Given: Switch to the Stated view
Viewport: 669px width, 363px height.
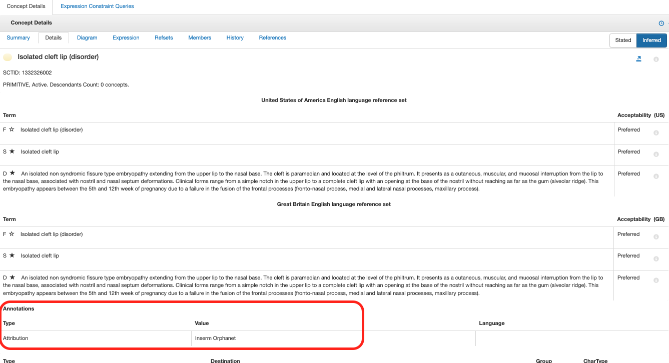Looking at the screenshot, I should coord(623,40).
